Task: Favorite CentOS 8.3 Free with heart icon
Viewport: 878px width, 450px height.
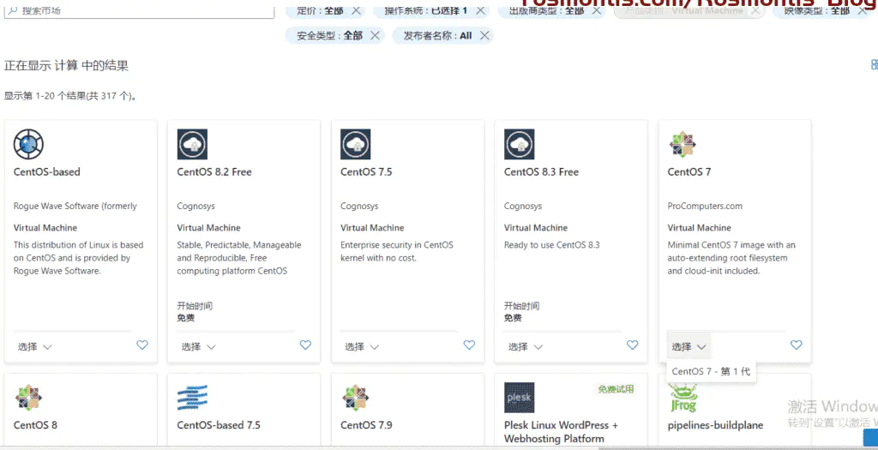Action: 632,345
